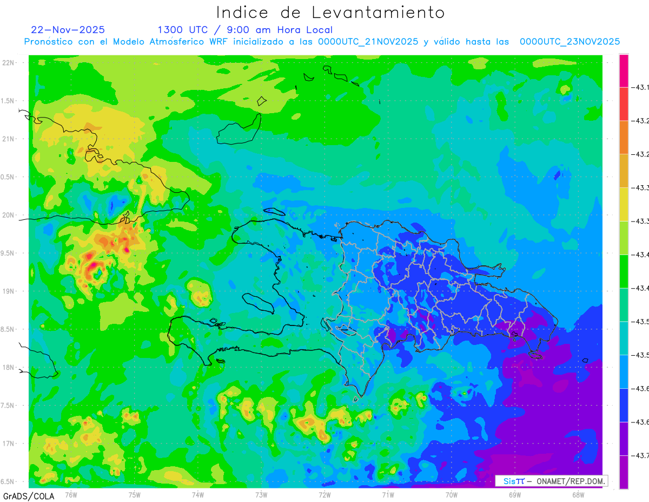Pick the turquoise colorbar swatch
The image size is (649, 502).
[x=624, y=338]
